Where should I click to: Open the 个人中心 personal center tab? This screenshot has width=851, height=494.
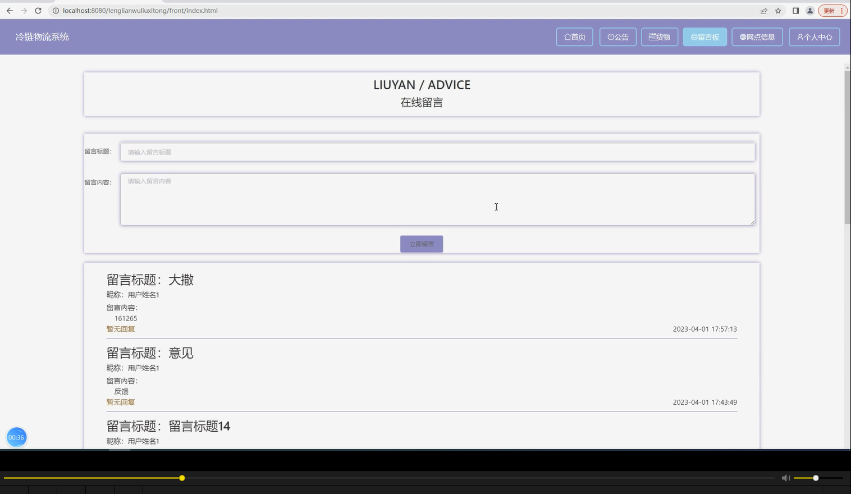815,37
